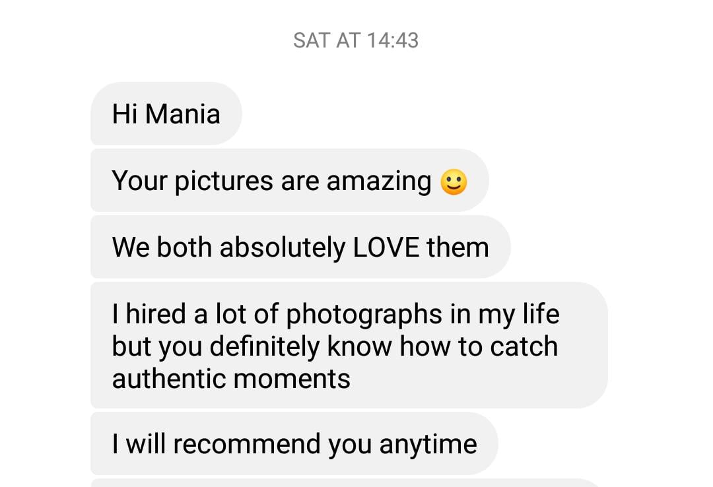Tap the "Hi Mania" message bubble

(x=166, y=114)
